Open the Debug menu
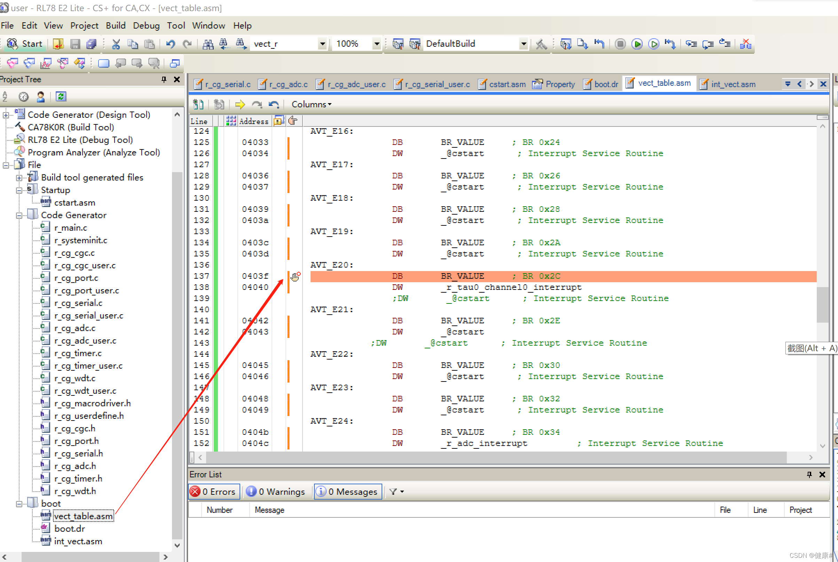The image size is (838, 562). pyautogui.click(x=146, y=25)
